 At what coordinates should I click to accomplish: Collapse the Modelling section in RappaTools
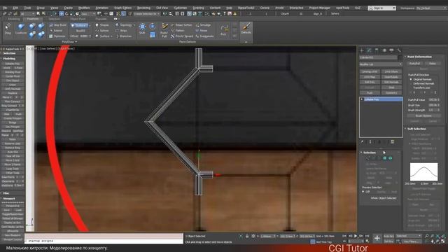coord(1,58)
